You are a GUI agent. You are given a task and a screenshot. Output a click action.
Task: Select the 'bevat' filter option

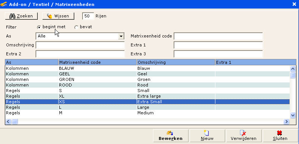pos(76,27)
